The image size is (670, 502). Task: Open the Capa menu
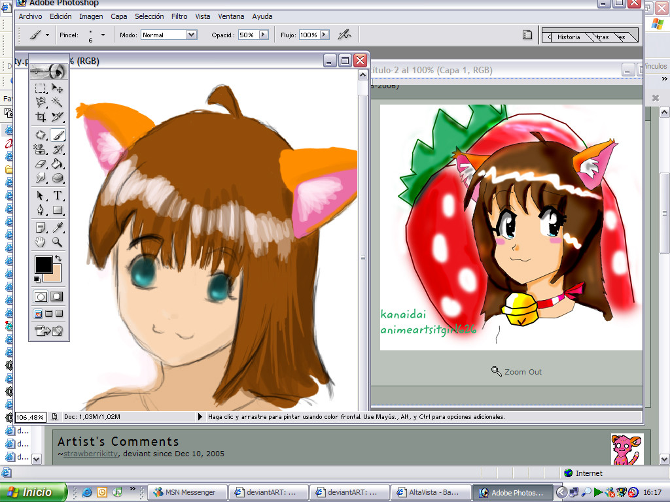(x=119, y=16)
